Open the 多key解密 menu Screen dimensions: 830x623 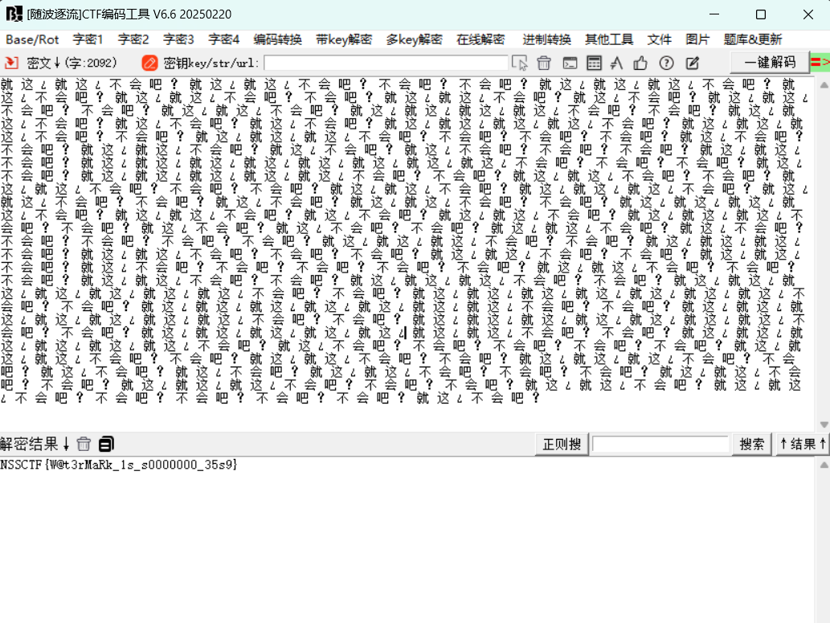tap(414, 39)
